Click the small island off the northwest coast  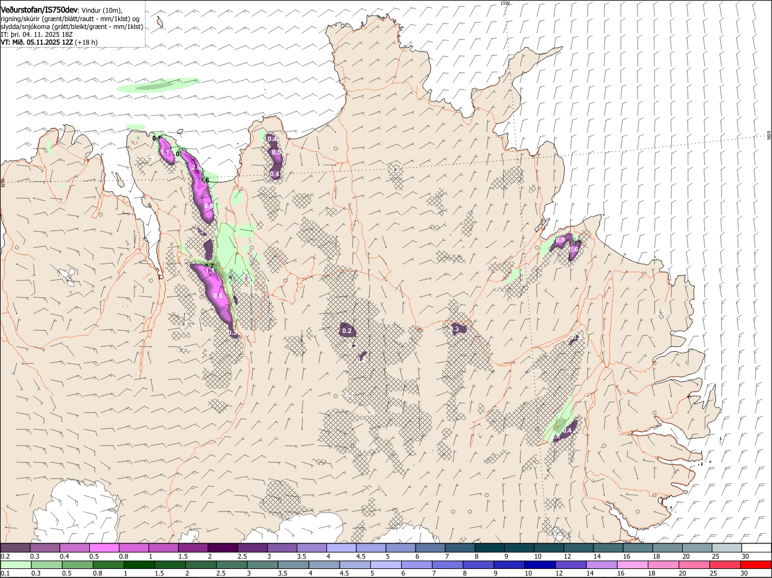point(160,23)
